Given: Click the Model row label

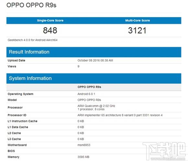Looking at the screenshot, I should point(12,100).
